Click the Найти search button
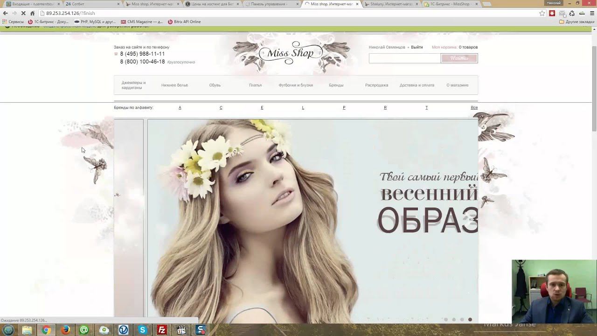Viewport: 597px width, 336px height. point(459,58)
